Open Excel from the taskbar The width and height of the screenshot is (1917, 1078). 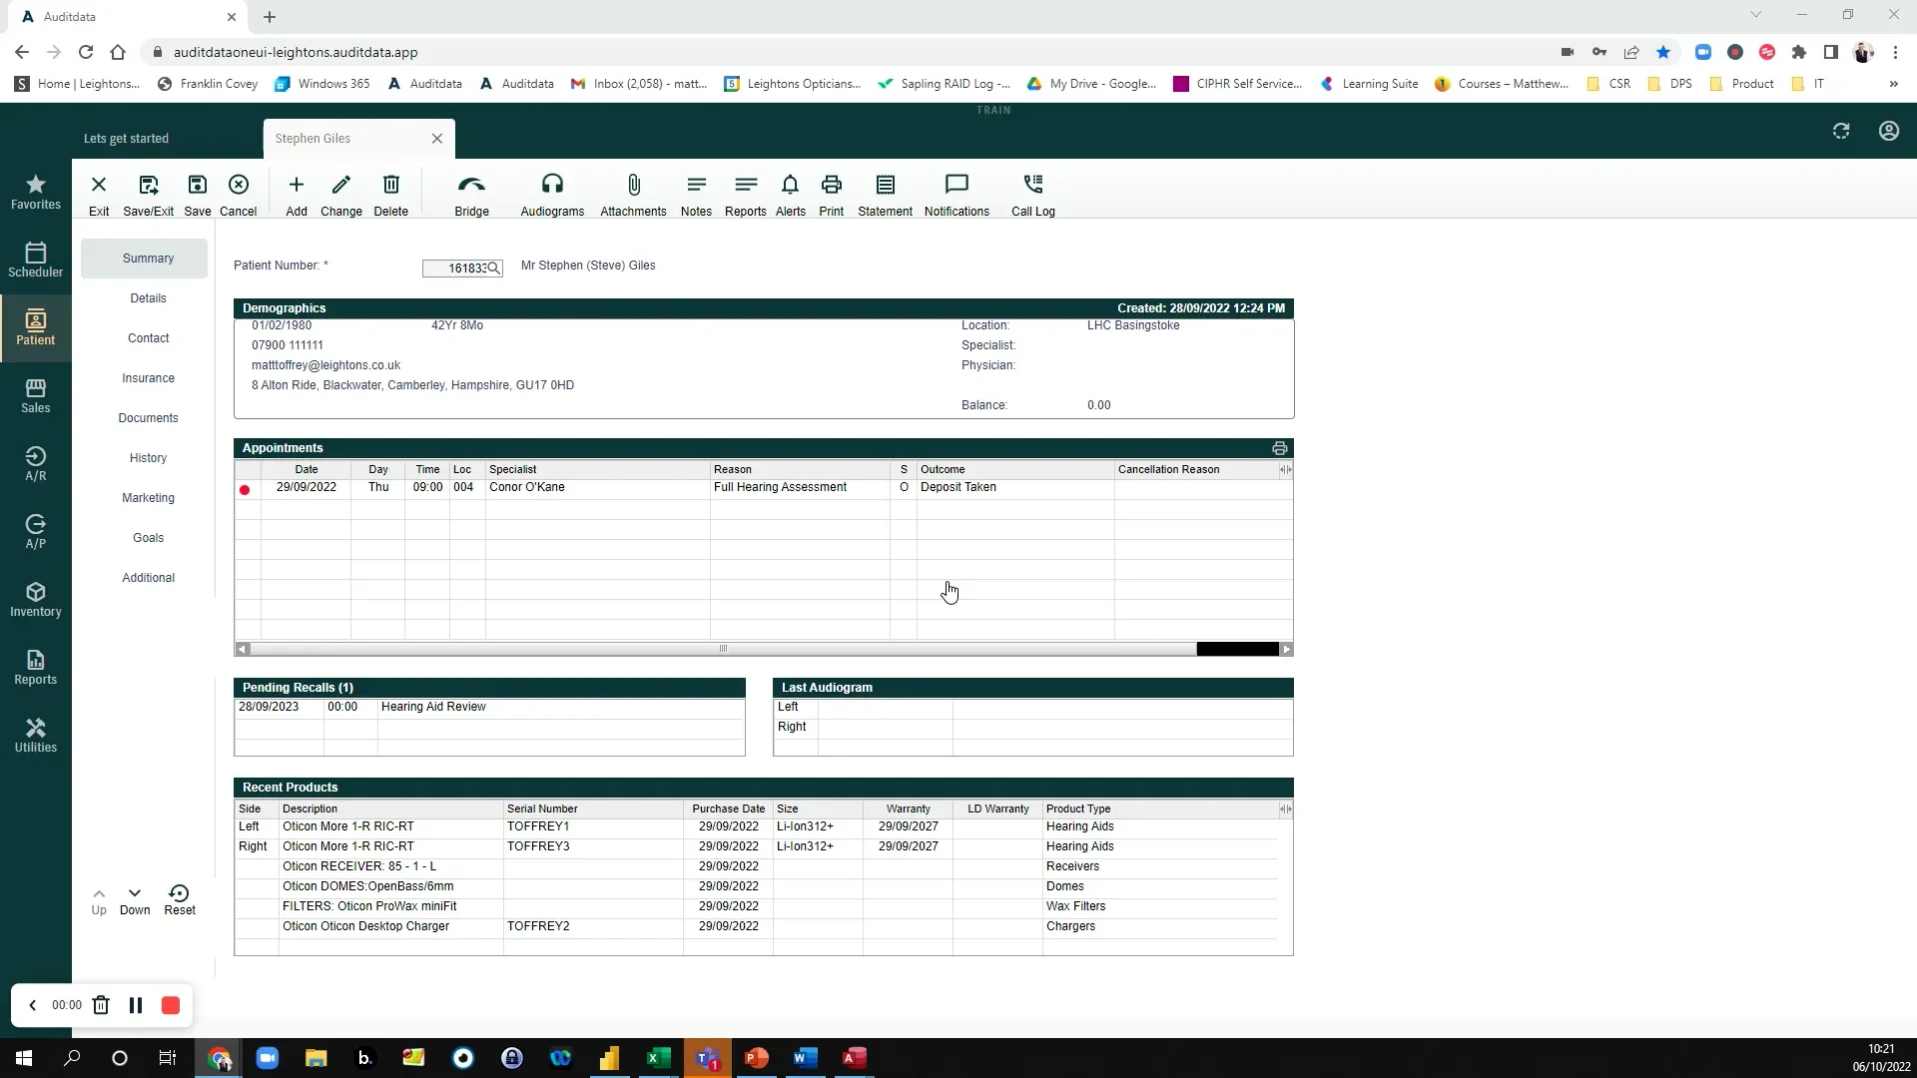(658, 1057)
